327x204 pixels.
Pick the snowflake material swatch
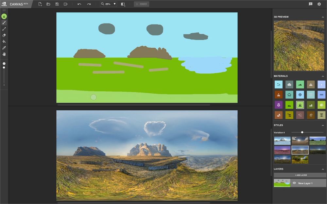tap(300, 95)
